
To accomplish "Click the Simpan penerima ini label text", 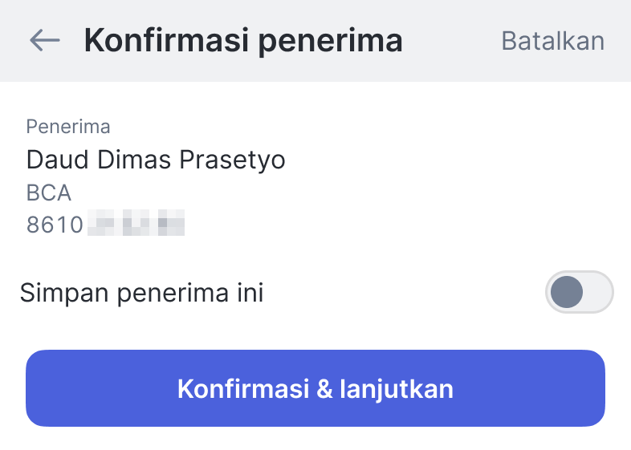I will 142,293.
